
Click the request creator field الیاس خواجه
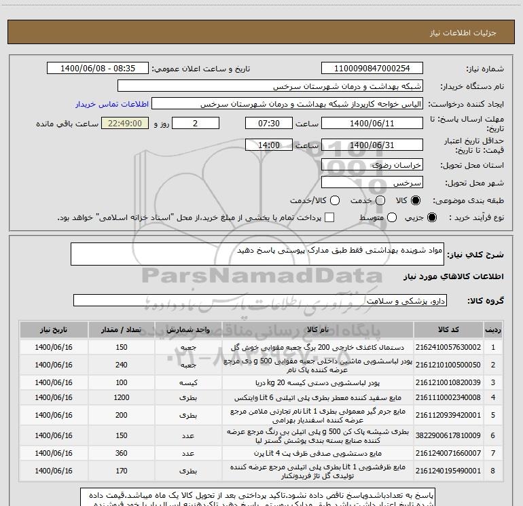[x=287, y=104]
